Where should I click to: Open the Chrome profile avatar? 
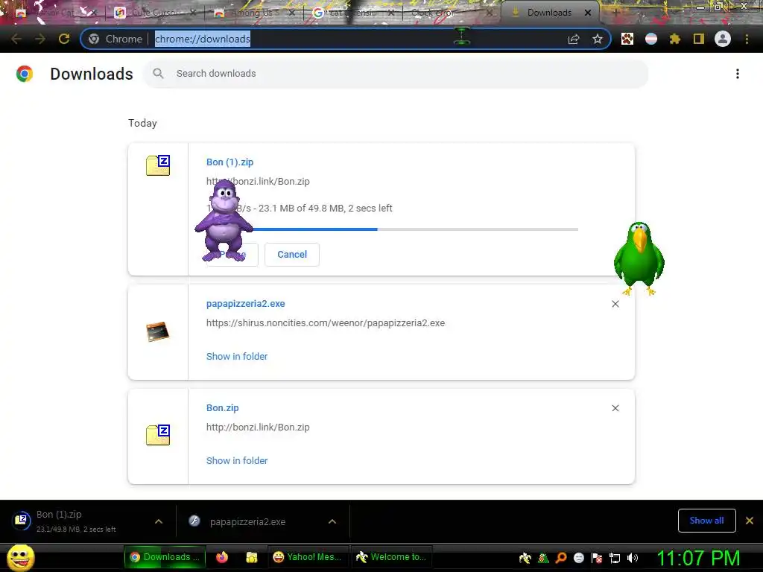coord(723,39)
